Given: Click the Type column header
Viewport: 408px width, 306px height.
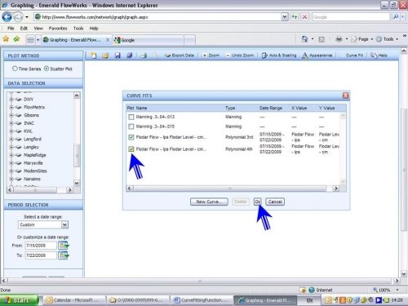Looking at the screenshot, I should point(230,108).
